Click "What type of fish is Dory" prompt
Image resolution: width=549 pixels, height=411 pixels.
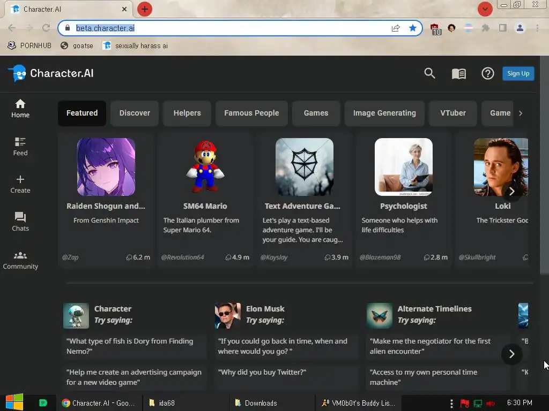(x=135, y=346)
